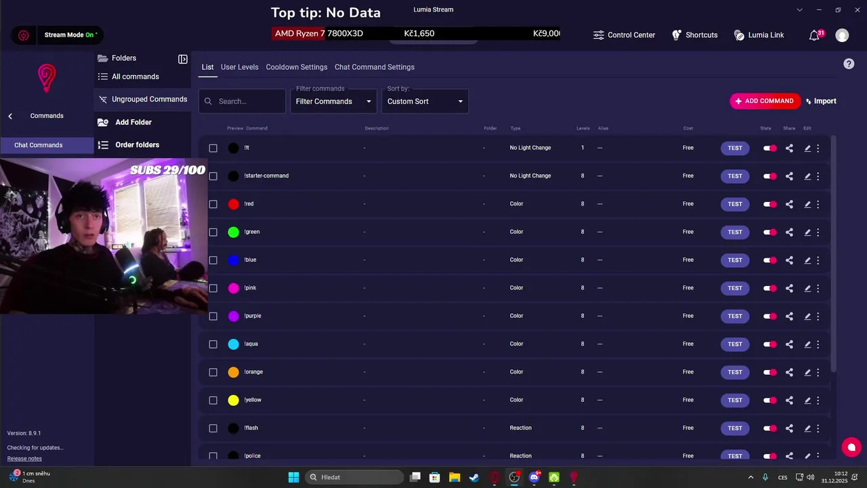Show hidden system tray icons
Image resolution: width=867 pixels, height=488 pixels.
[750, 477]
